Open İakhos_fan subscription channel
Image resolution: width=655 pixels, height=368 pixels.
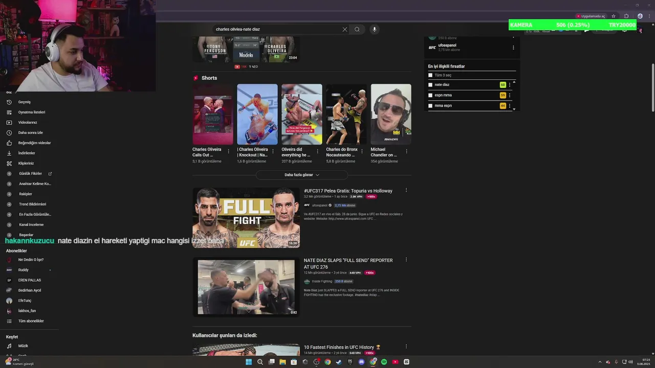[27, 311]
